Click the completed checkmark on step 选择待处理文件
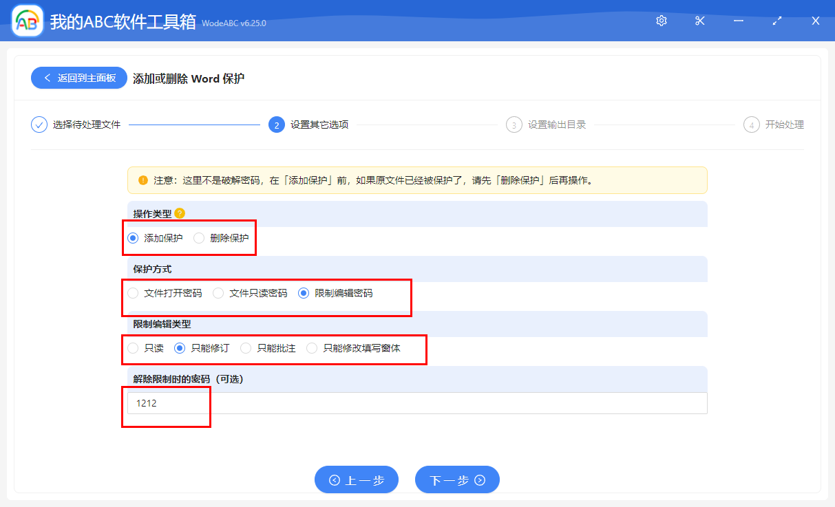Viewport: 835px width, 507px height. pyautogui.click(x=39, y=125)
